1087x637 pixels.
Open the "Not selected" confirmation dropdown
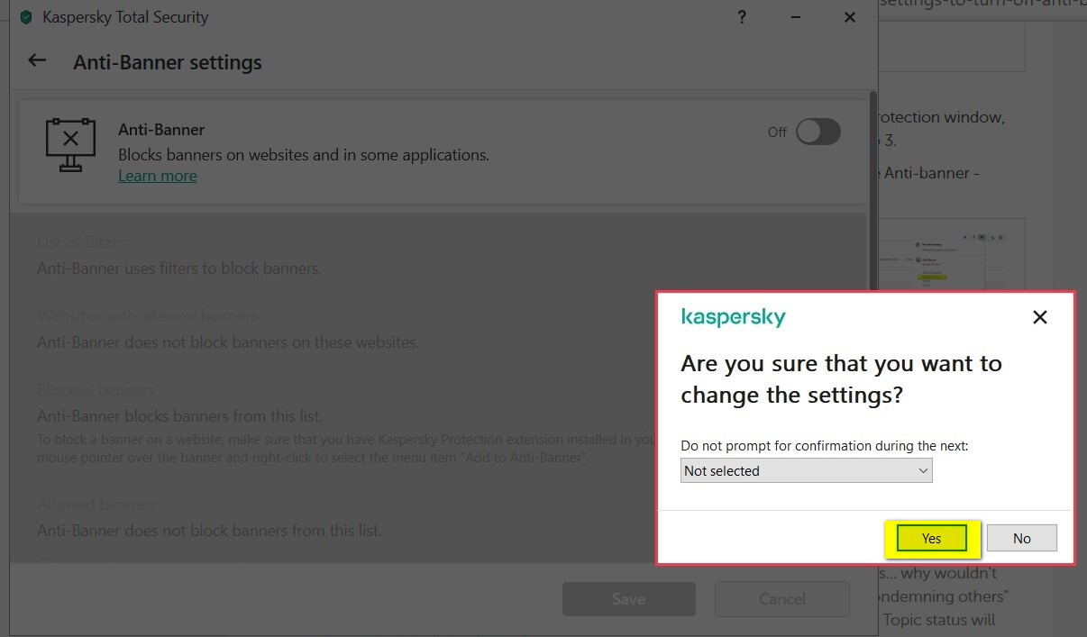click(806, 470)
